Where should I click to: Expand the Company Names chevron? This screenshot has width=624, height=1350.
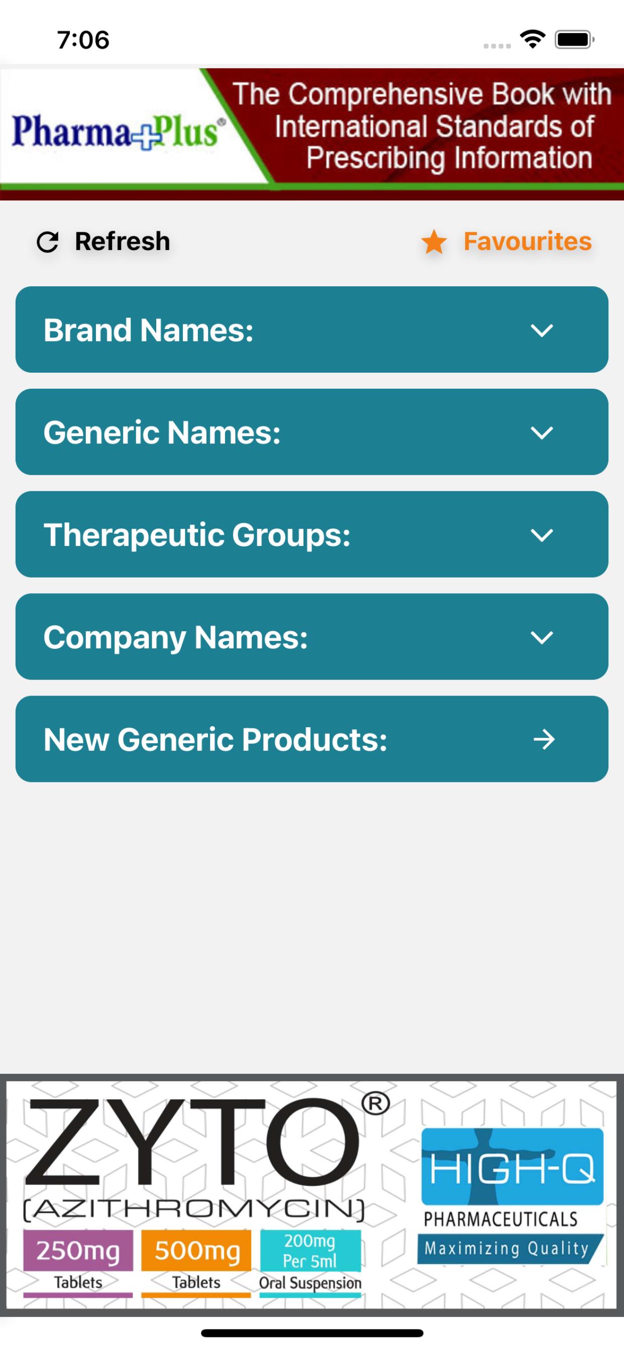542,637
